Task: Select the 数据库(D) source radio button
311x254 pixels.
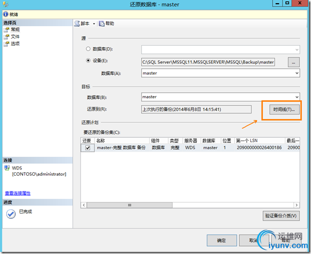Action: [88, 49]
